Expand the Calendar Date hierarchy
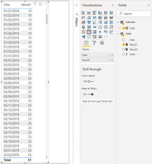This screenshot has width=152, height=164. point(120,28)
